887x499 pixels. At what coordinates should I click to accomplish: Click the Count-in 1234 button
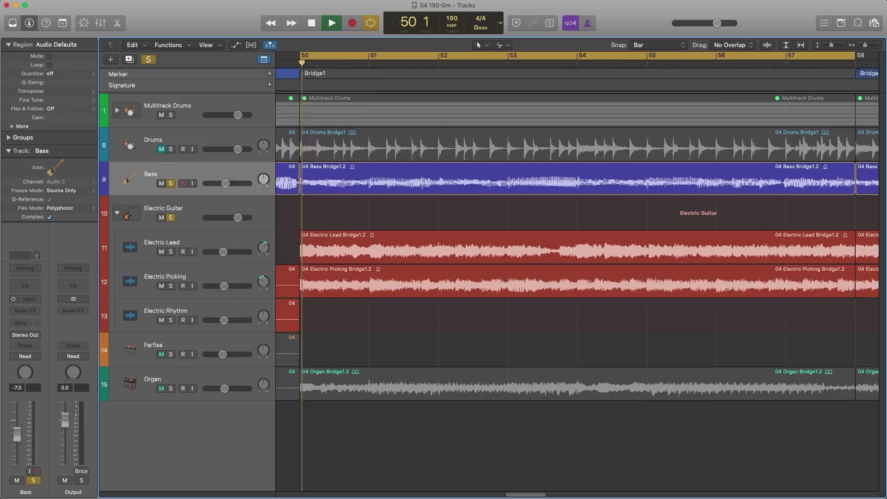click(570, 23)
